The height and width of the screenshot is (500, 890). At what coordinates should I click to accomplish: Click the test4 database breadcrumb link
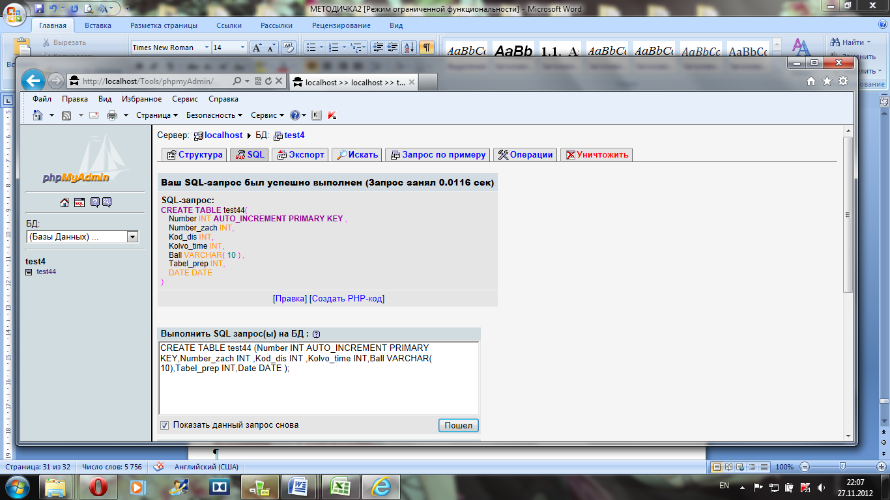point(294,135)
